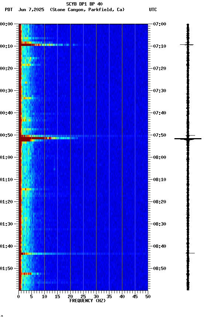Viewport: 204px width, 320px height.
Task: Click the frequency axis tick label 50
Action: [148, 297]
